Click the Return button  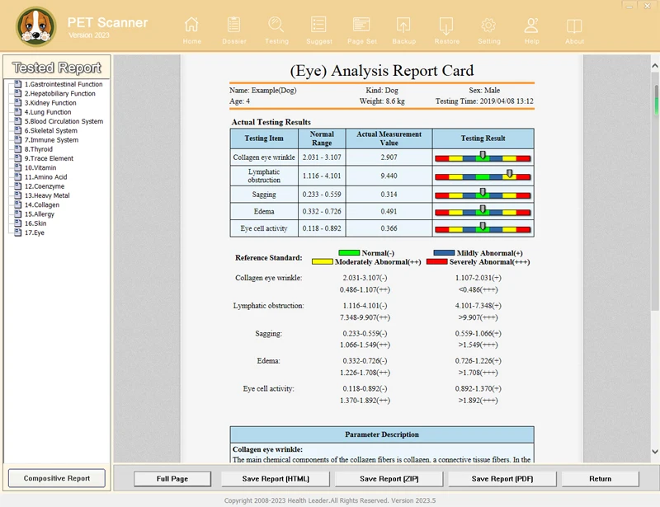click(x=600, y=478)
